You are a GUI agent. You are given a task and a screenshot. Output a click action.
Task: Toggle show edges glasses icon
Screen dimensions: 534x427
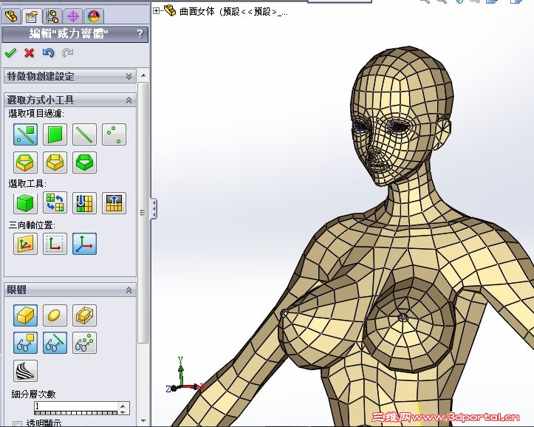coord(55,343)
